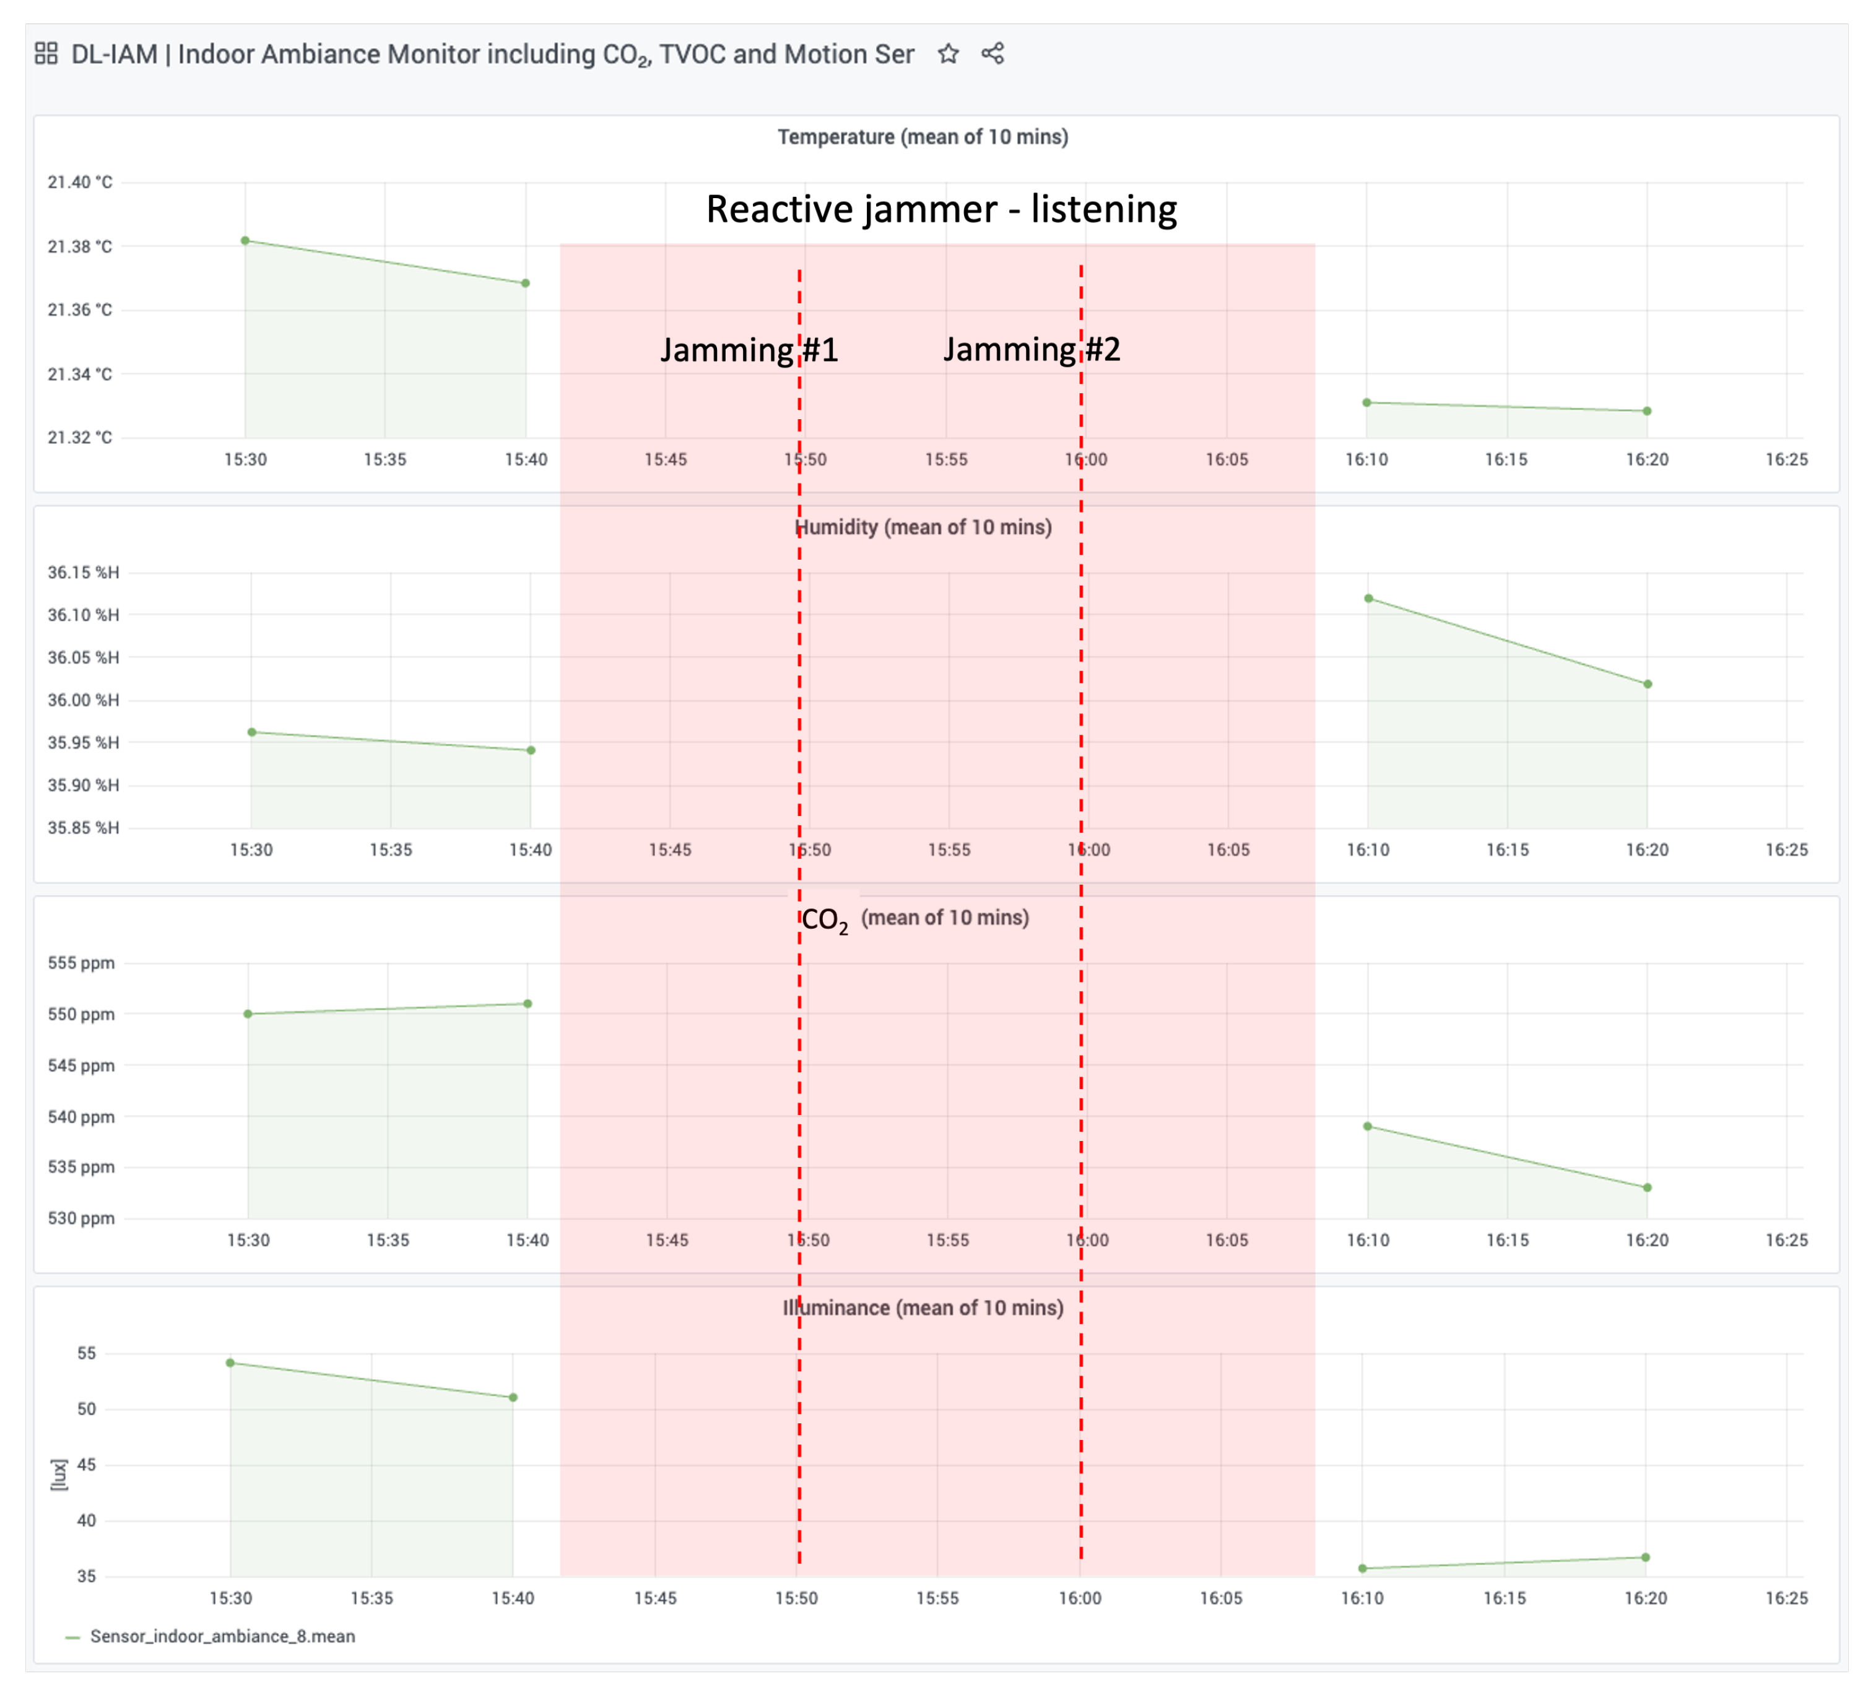
Task: Click Humidity data point at 16:10
Action: click(1368, 599)
